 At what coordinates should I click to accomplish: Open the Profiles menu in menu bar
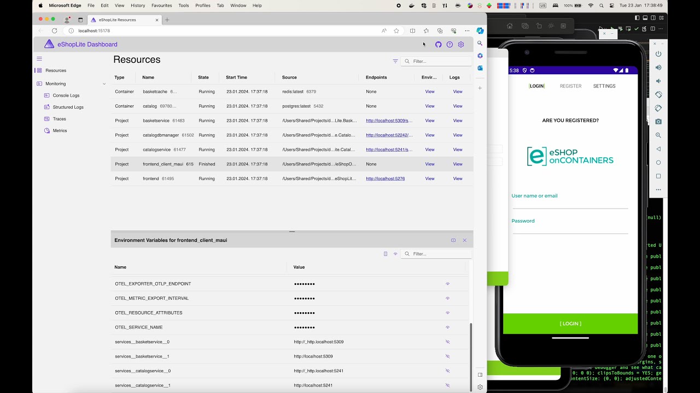(203, 5)
